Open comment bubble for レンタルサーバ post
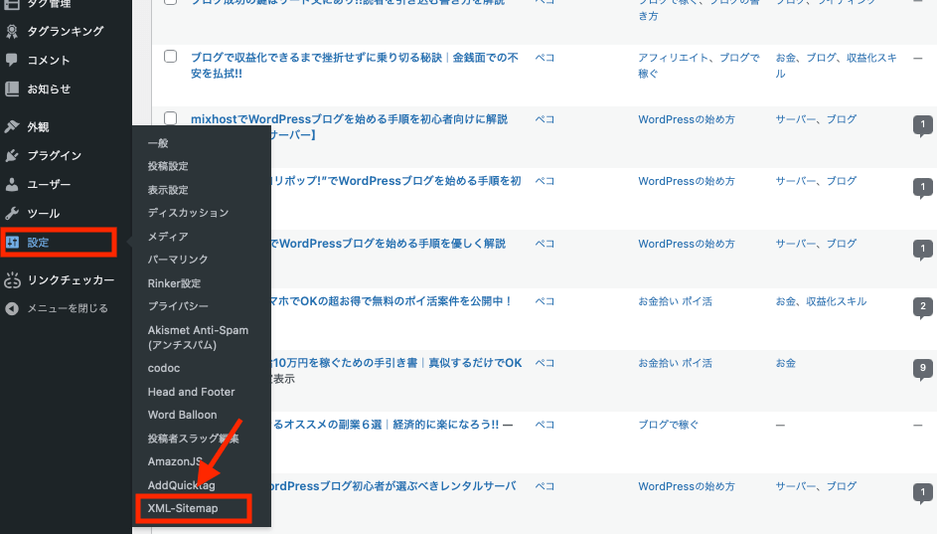 [x=923, y=493]
